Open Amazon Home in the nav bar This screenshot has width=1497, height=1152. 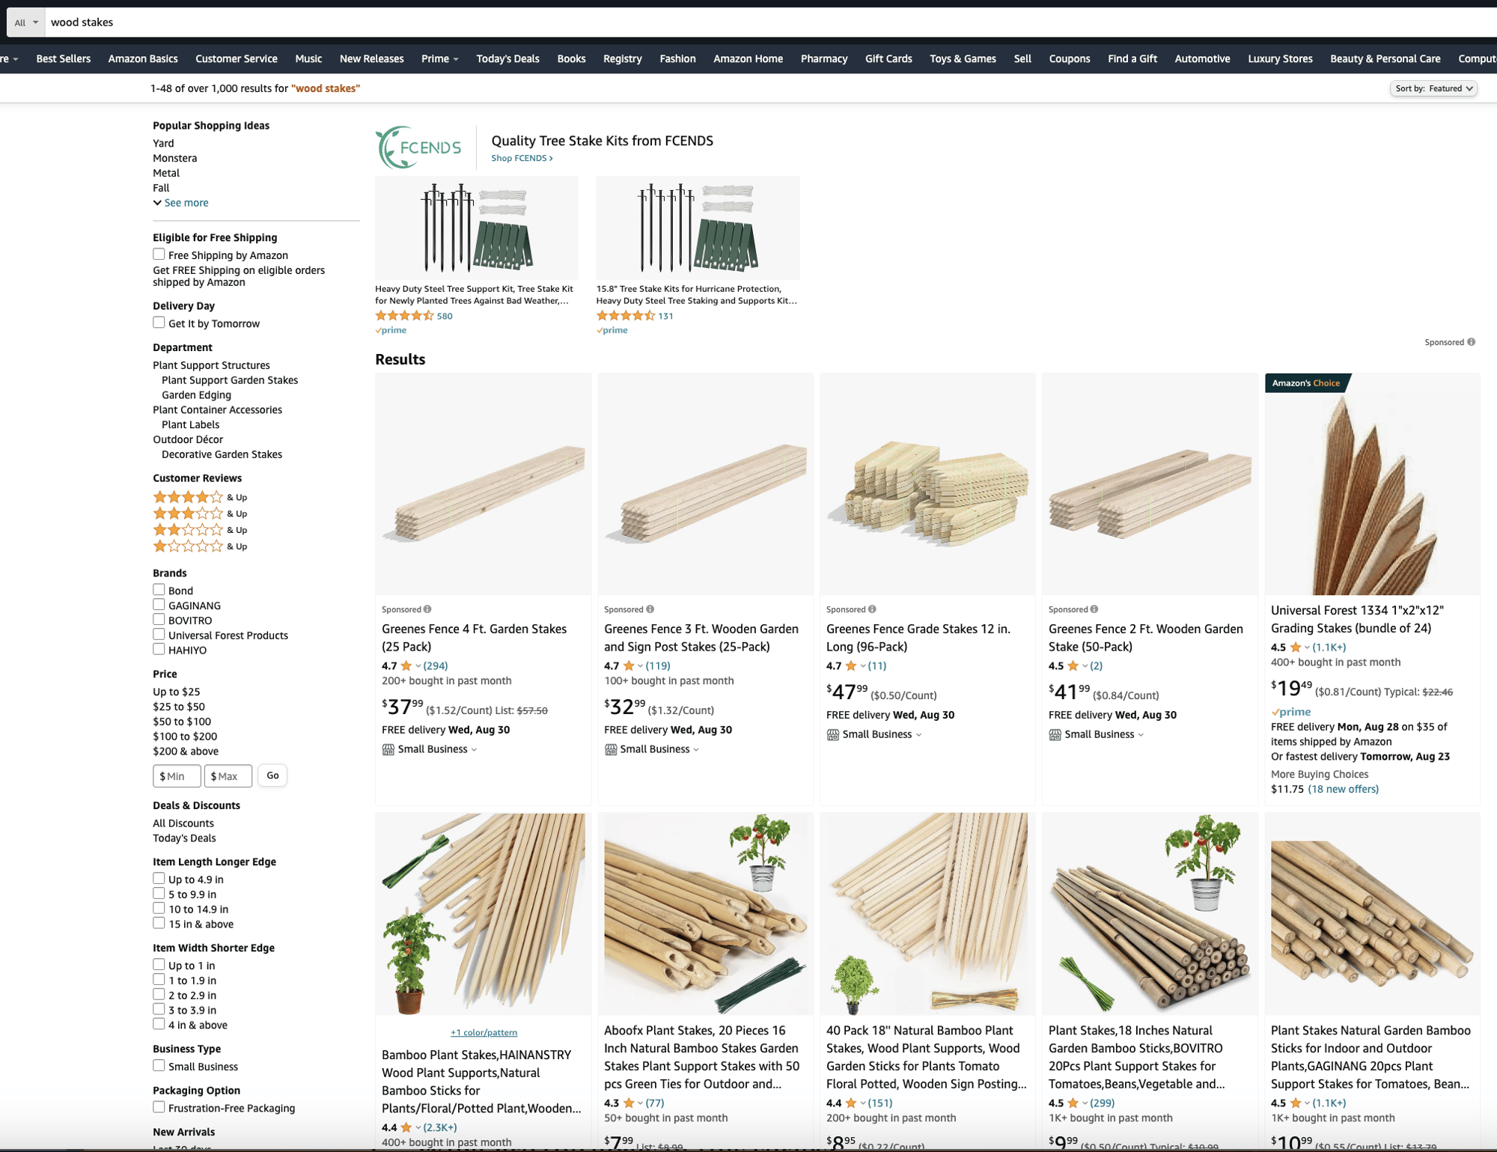click(748, 58)
